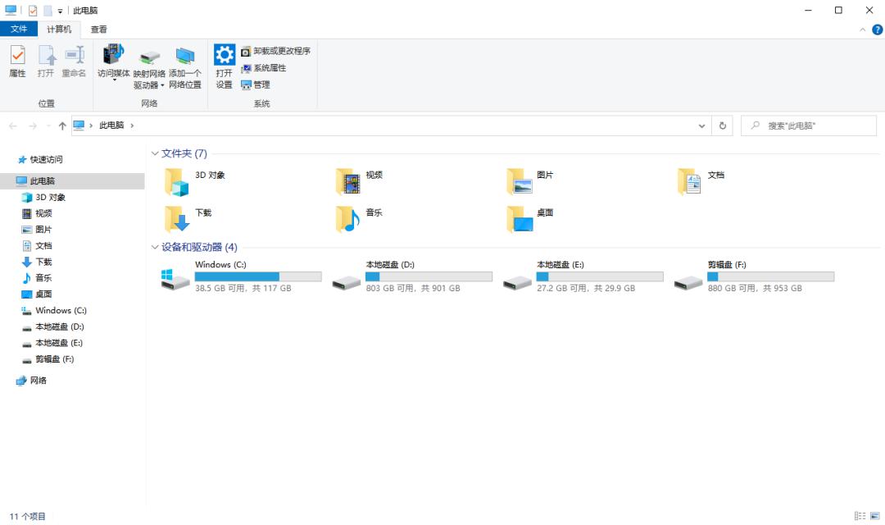Screen dimensions: 885x525
Task: Switch to details view via status bar icon
Action: tap(860, 516)
